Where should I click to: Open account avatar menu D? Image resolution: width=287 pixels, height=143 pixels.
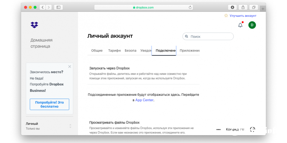click(x=252, y=25)
